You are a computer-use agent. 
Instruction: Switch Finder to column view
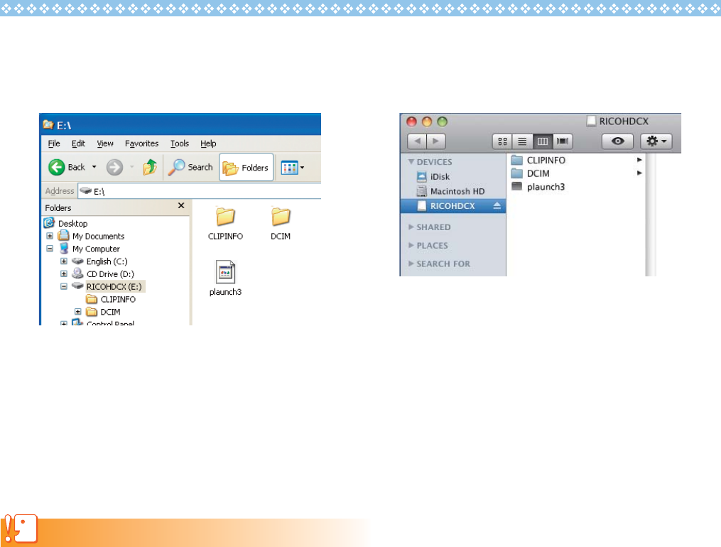tap(543, 141)
